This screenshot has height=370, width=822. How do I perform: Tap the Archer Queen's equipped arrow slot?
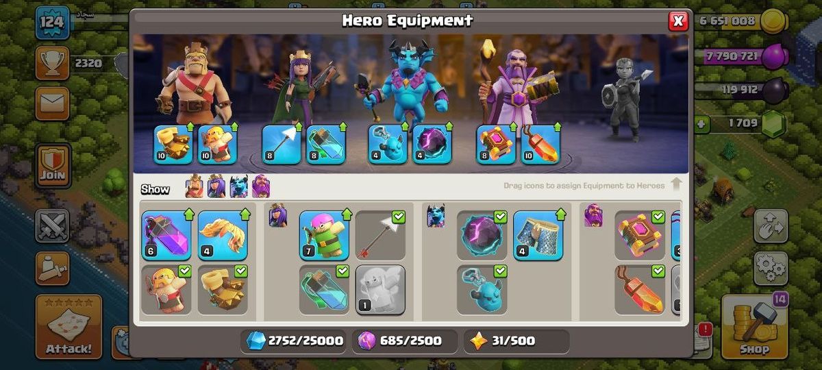tap(282, 144)
